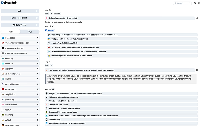This screenshot has height=126, width=202.
Task: Select samwho.dev in the sites list
Action: click(20, 89)
